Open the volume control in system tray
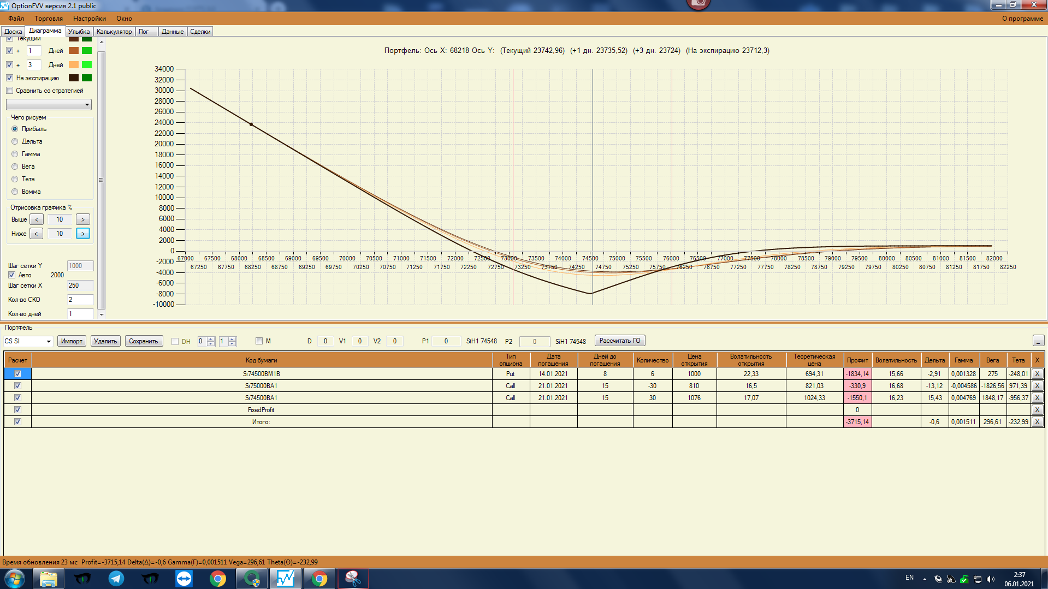The height and width of the screenshot is (589, 1048). click(x=991, y=579)
